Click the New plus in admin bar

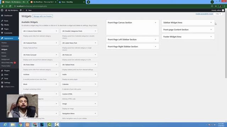(x=26, y=10)
